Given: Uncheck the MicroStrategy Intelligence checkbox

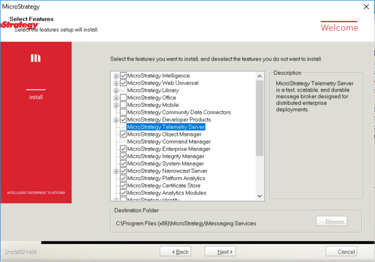Looking at the screenshot, I should click(123, 76).
